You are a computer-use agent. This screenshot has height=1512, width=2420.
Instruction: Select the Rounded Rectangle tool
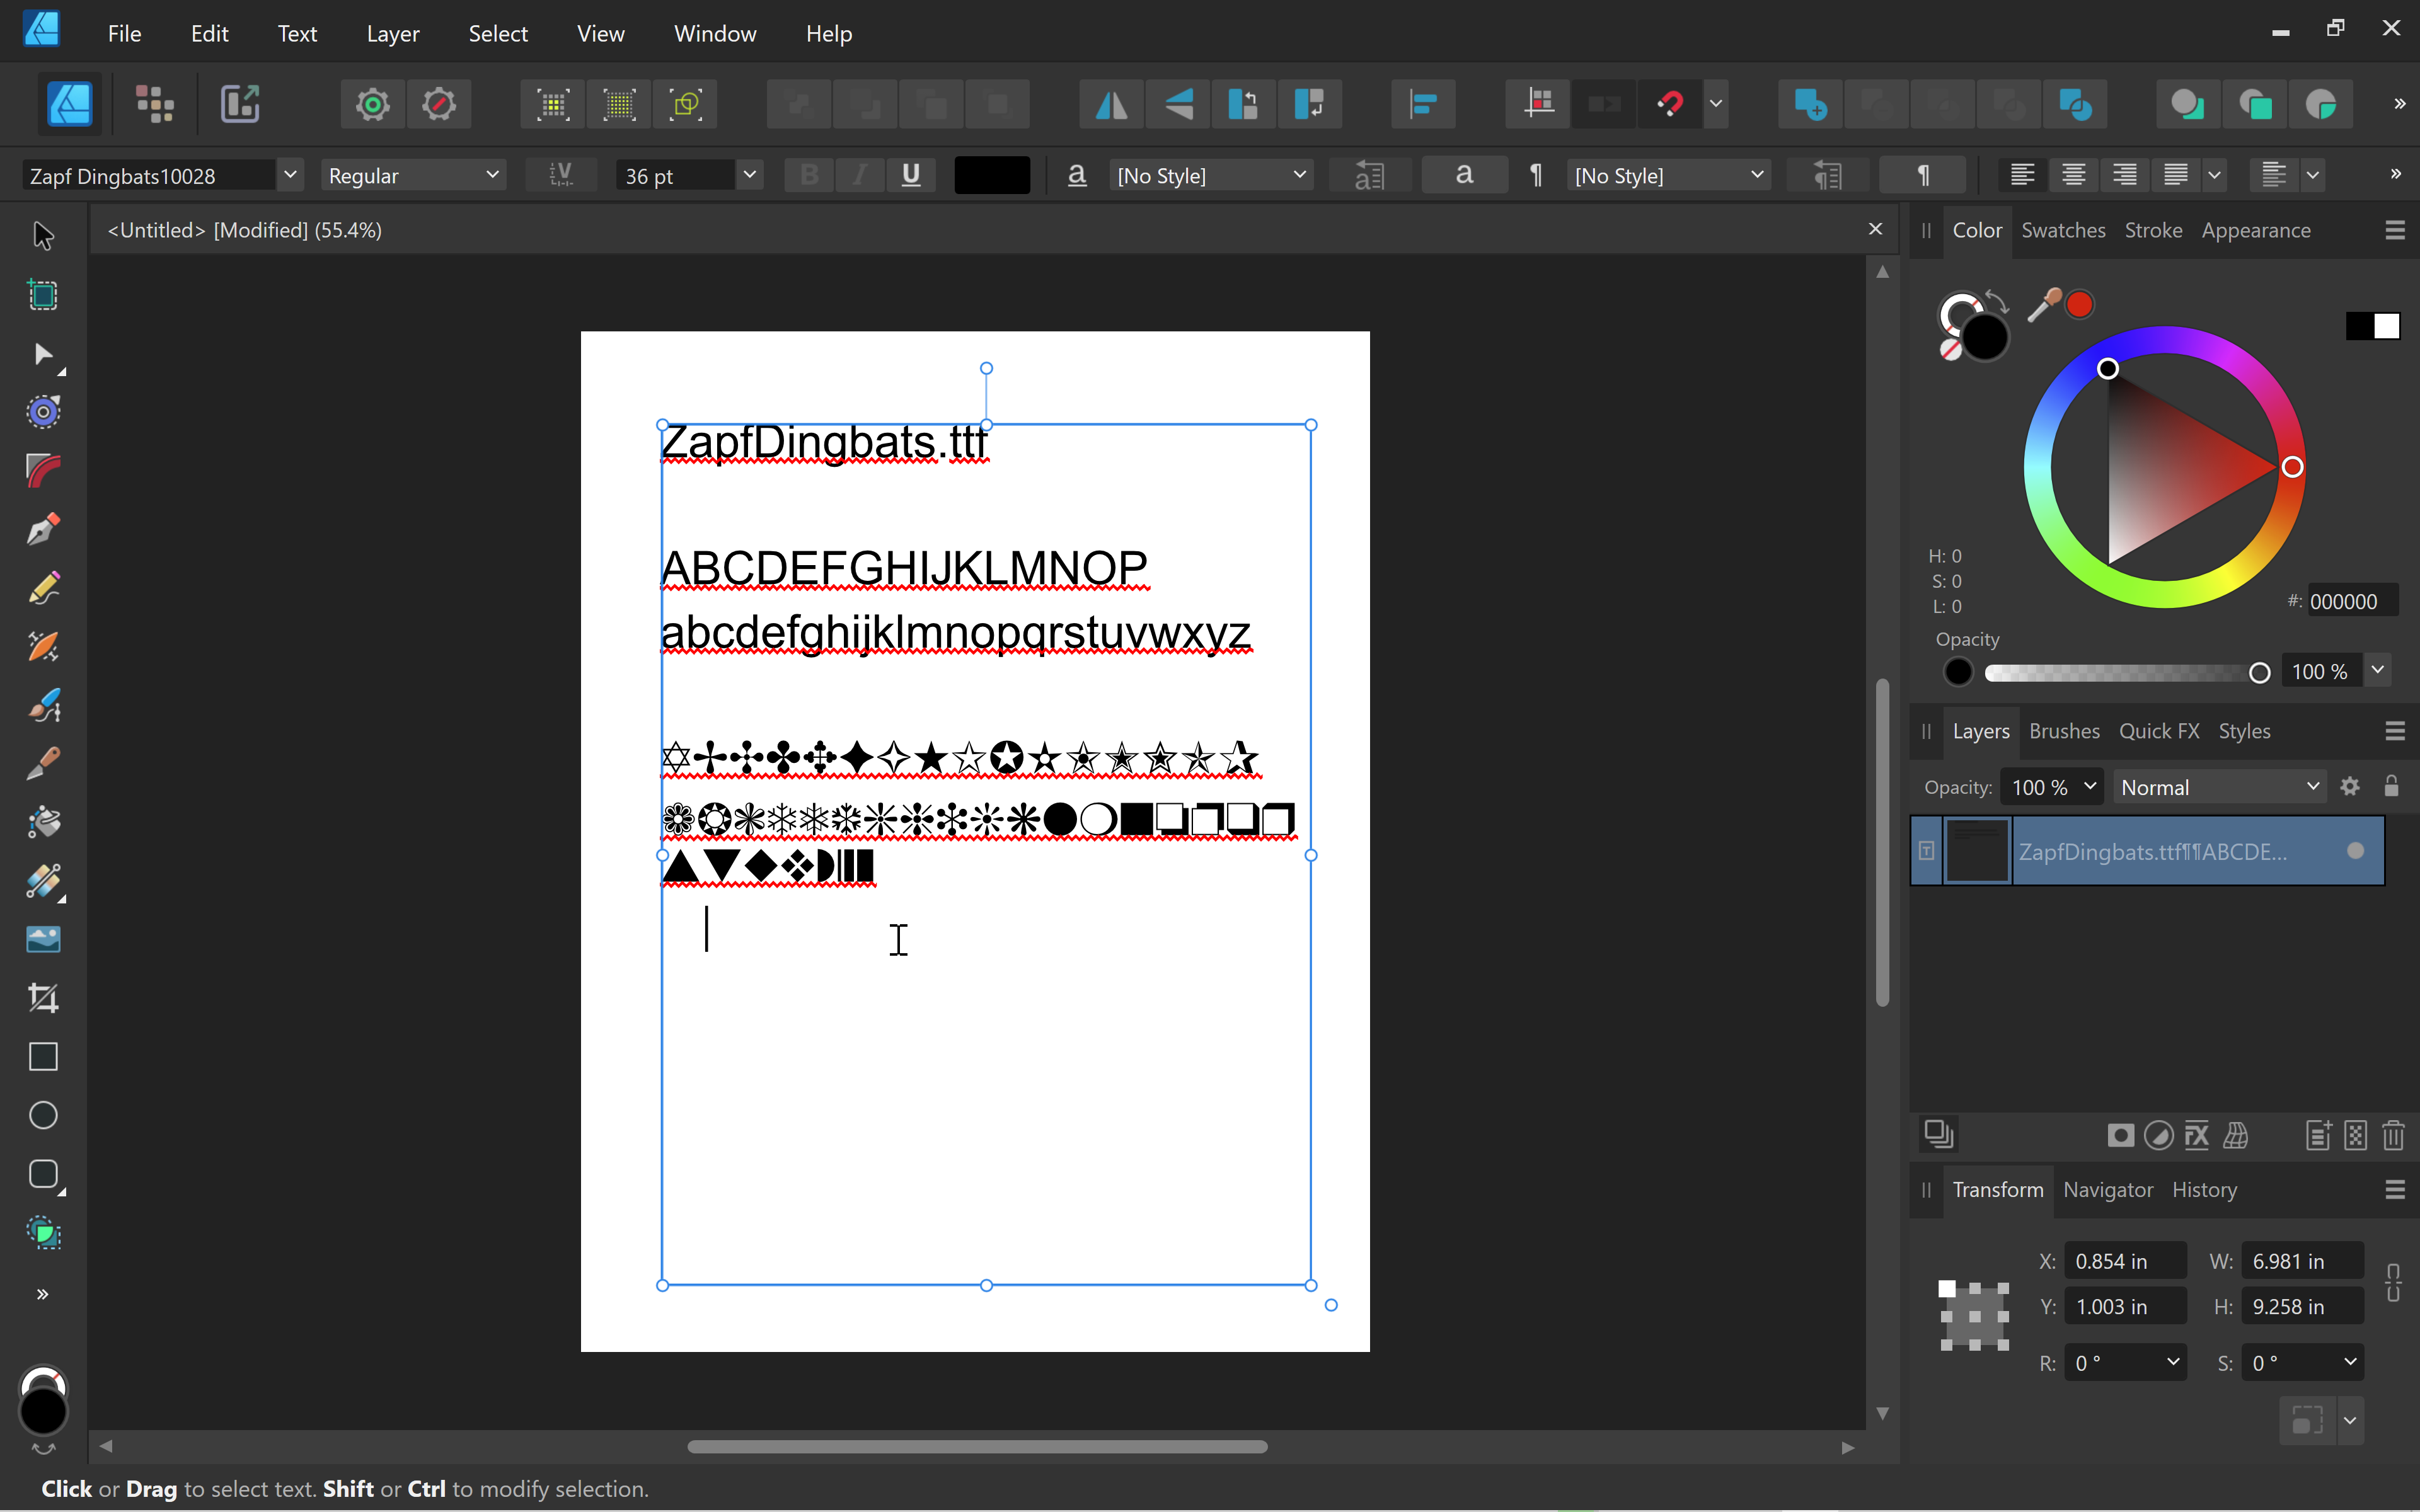43,1173
